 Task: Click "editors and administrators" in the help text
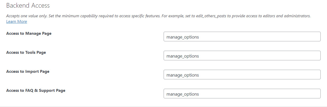(x=283, y=16)
